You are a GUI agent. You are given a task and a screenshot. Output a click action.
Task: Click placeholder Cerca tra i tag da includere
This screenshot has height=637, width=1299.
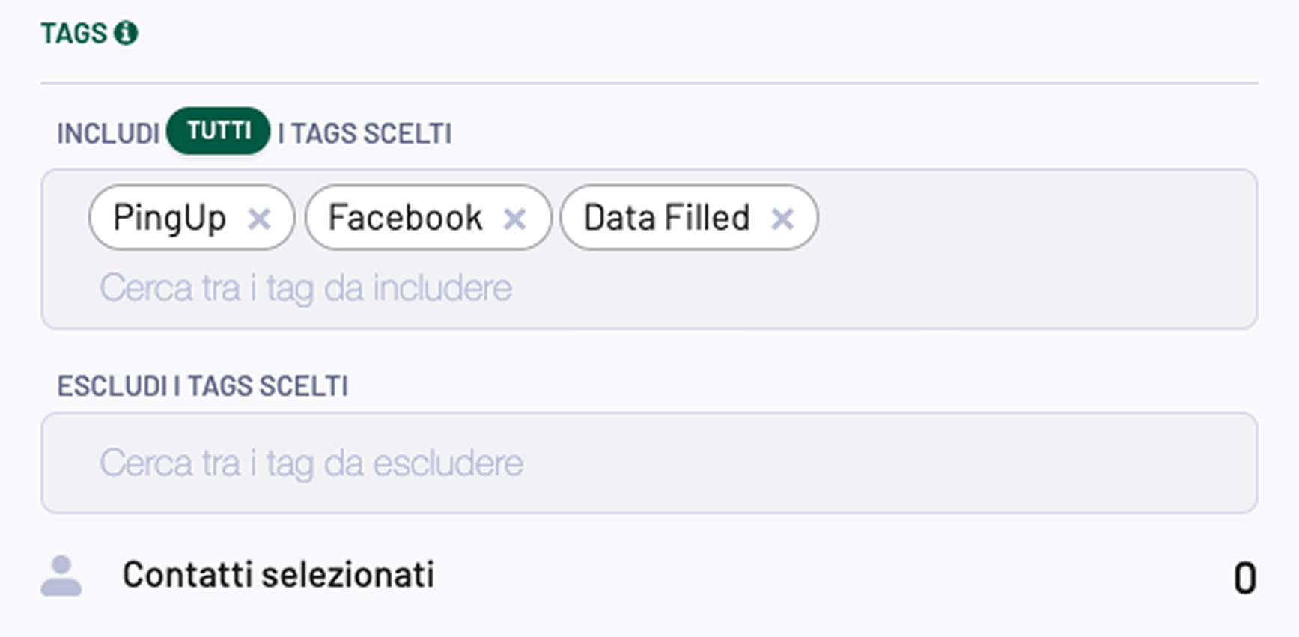[x=305, y=288]
